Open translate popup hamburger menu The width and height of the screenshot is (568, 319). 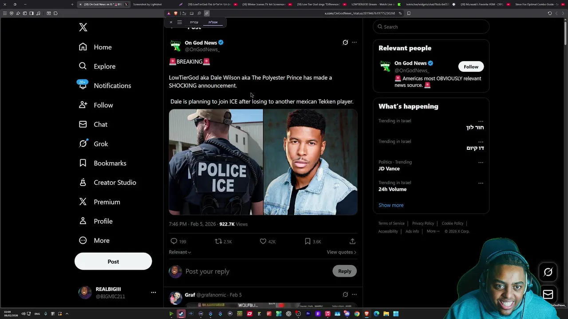point(179,22)
